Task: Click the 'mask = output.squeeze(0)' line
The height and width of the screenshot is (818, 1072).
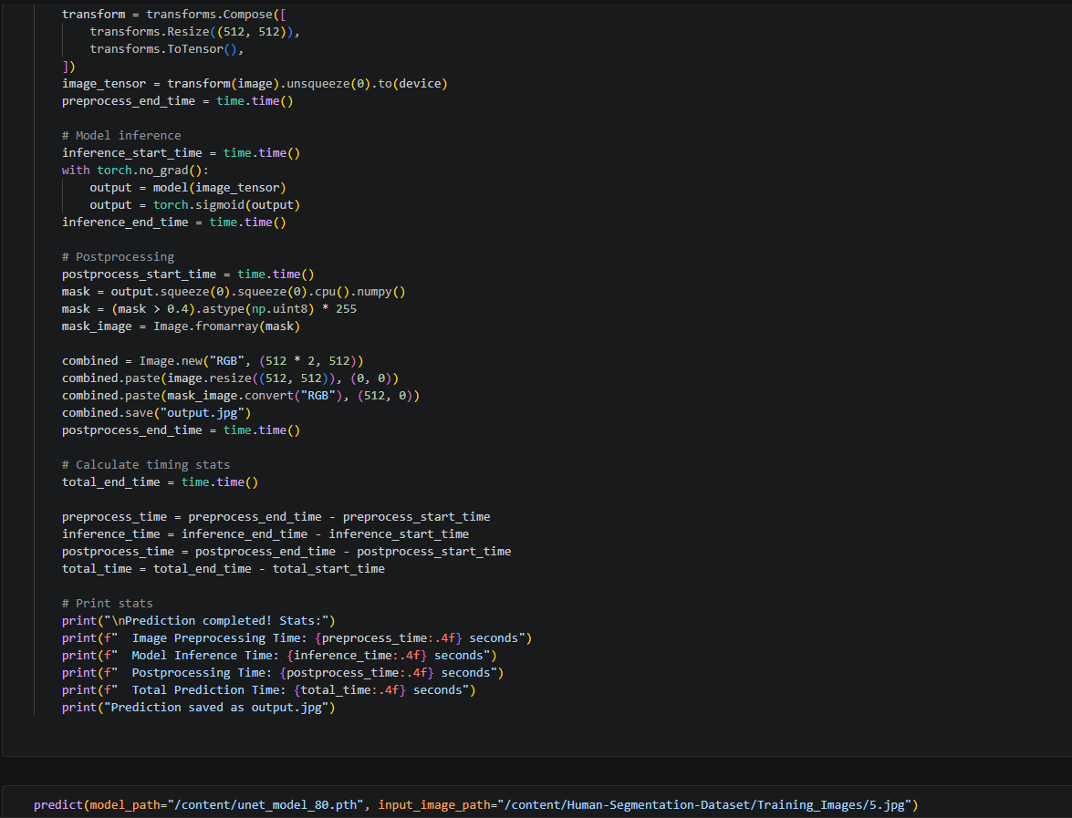Action: tap(234, 292)
